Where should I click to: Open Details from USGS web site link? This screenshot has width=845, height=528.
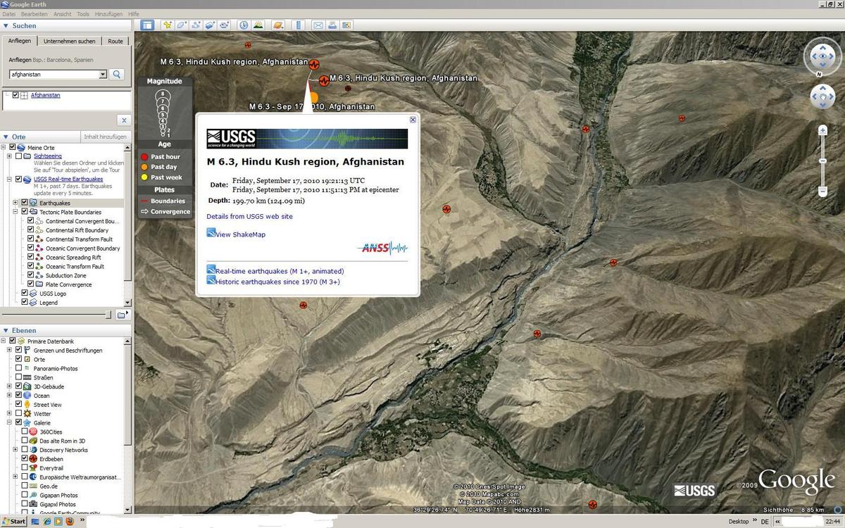click(249, 217)
